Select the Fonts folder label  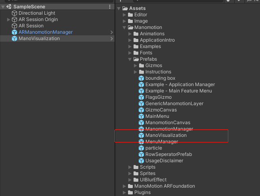(146, 53)
